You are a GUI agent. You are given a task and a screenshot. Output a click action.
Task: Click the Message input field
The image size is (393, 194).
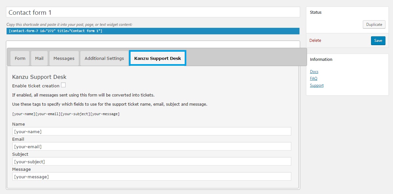[x=152, y=177]
